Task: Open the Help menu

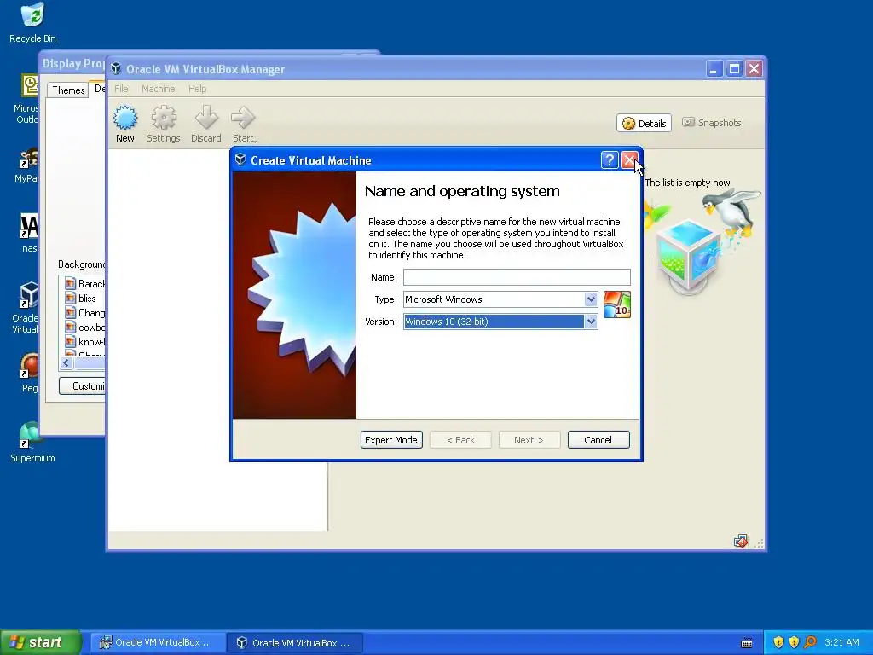Action: pyautogui.click(x=197, y=89)
